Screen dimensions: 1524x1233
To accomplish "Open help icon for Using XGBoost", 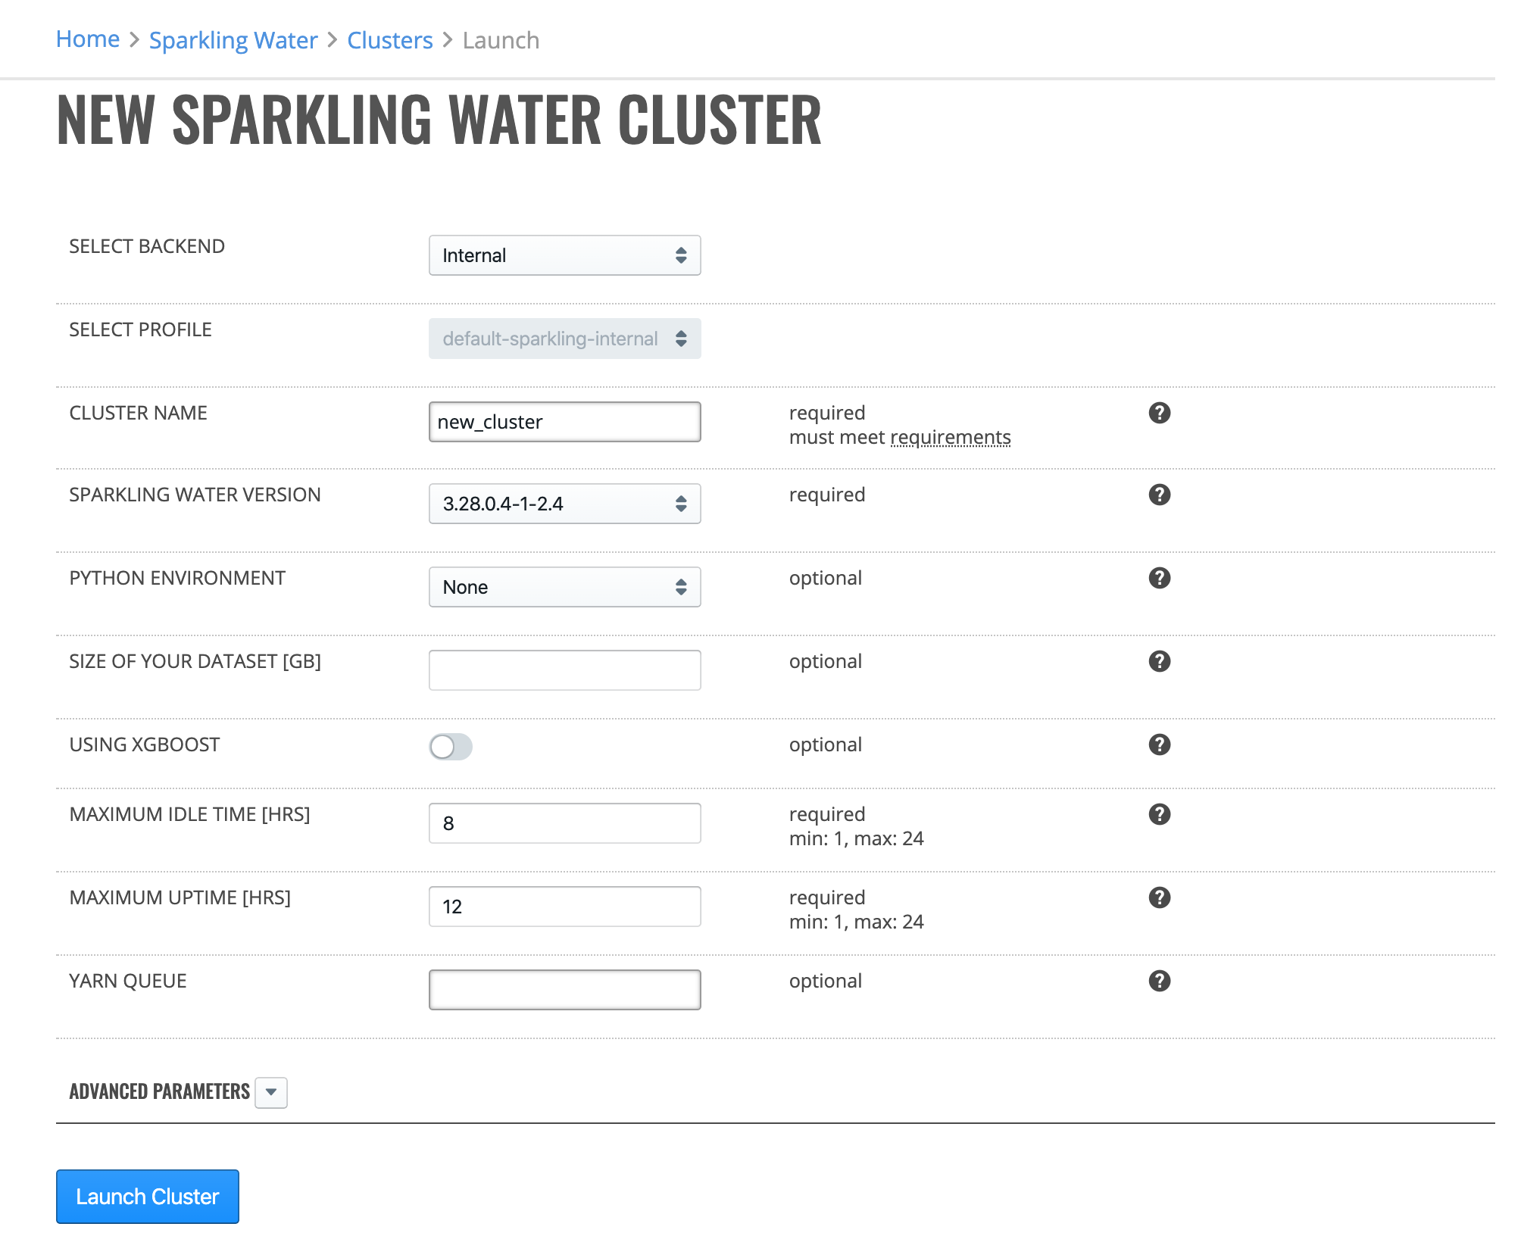I will tap(1159, 744).
